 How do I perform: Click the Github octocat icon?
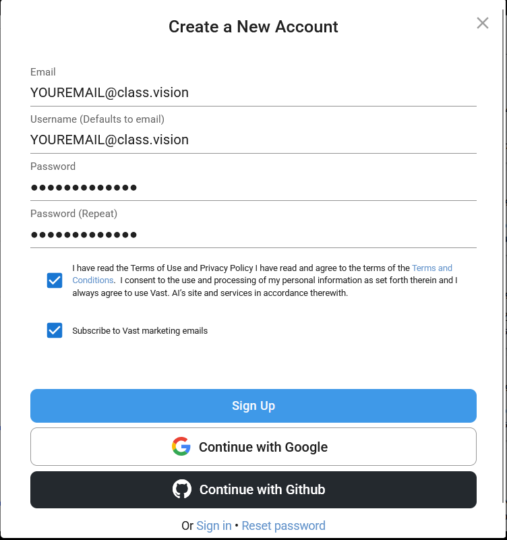point(182,489)
